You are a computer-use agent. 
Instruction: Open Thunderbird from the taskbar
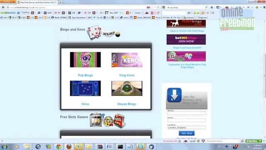click(x=151, y=147)
